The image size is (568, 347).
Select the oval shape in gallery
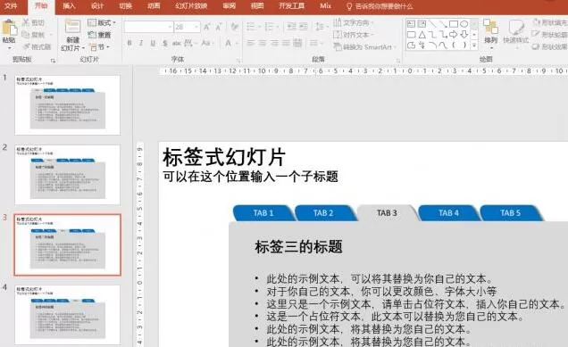[x=464, y=24]
